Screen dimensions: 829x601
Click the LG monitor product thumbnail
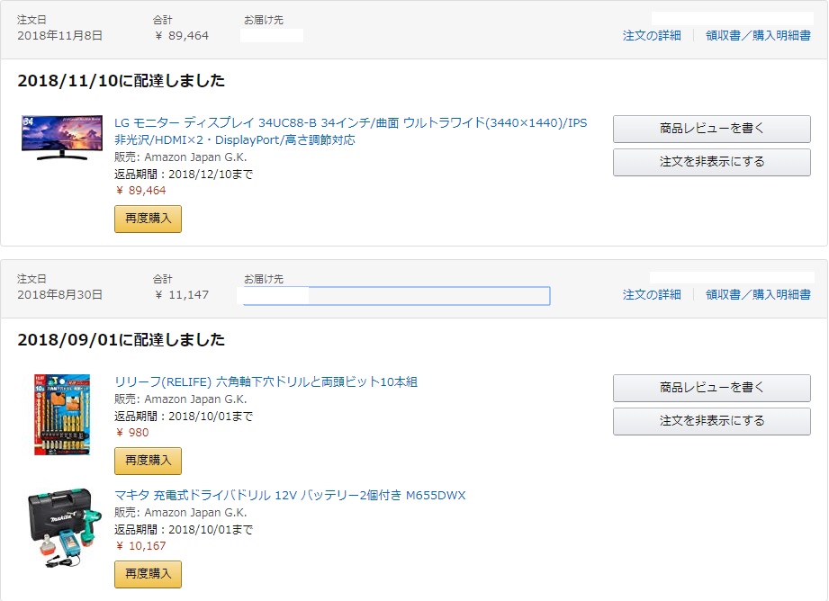point(62,138)
